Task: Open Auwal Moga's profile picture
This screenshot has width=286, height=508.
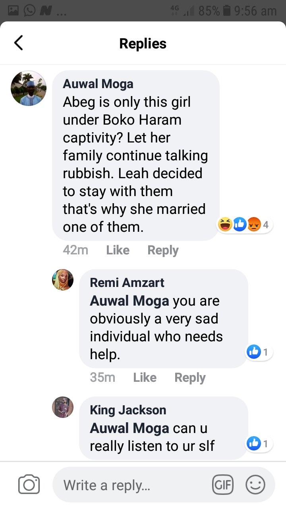Action: tap(29, 89)
